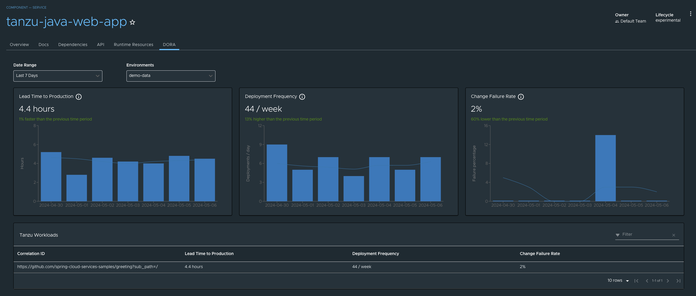Change rows per page from 10 rows
696x296 pixels.
point(618,281)
